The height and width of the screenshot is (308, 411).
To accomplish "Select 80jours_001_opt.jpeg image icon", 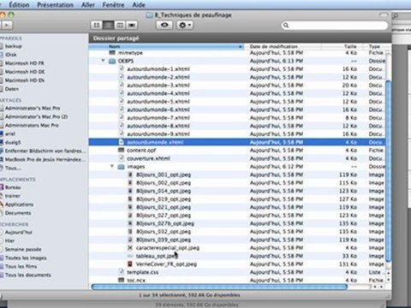I will pos(130,175).
